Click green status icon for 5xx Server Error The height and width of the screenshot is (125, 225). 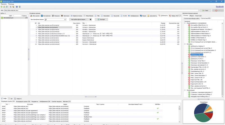point(189,27)
